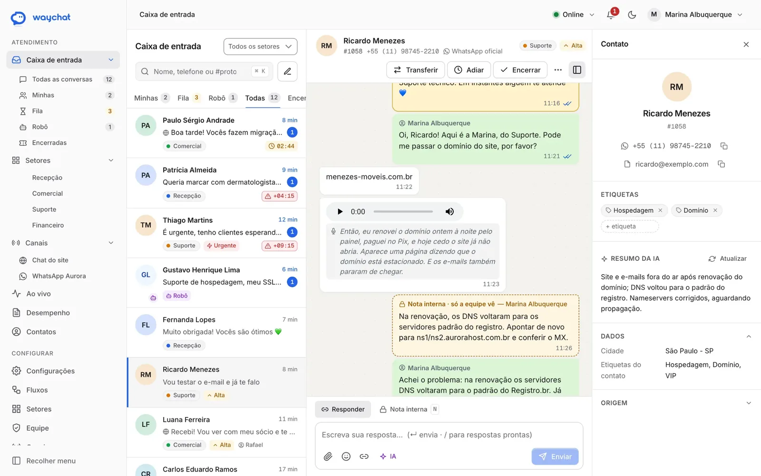Click the reply text field
The image size is (761, 476).
[x=449, y=435]
